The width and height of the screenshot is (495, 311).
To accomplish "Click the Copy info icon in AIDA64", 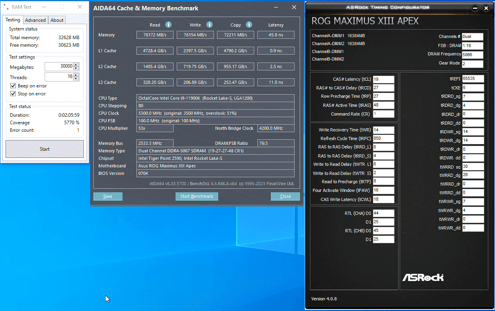I will tap(249, 25).
